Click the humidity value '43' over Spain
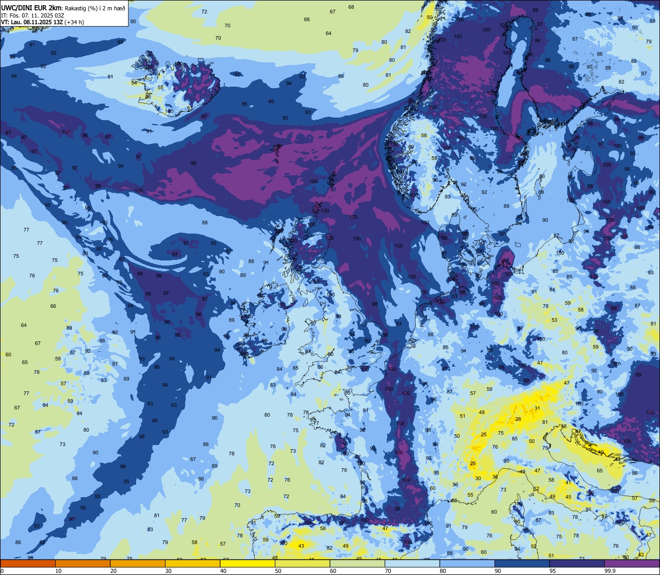 click(301, 546)
